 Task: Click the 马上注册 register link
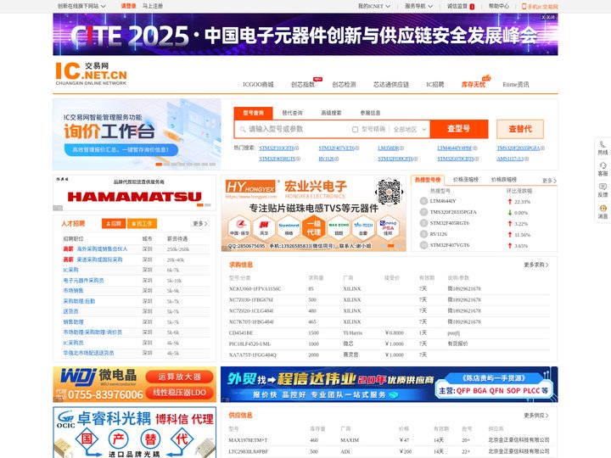153,6
